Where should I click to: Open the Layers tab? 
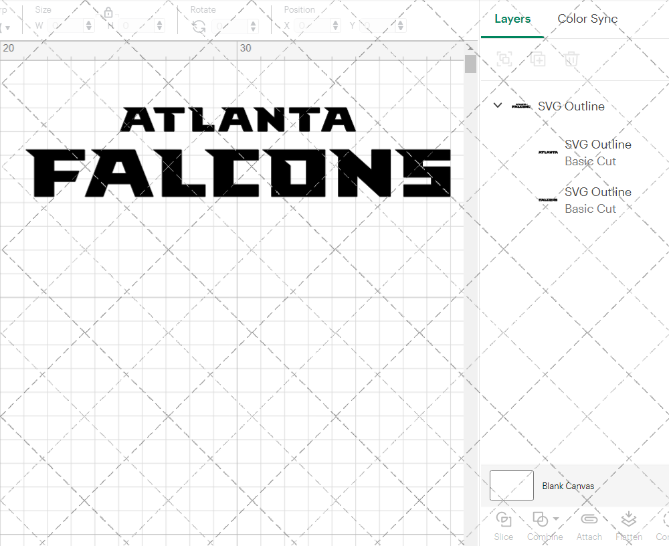coord(512,19)
